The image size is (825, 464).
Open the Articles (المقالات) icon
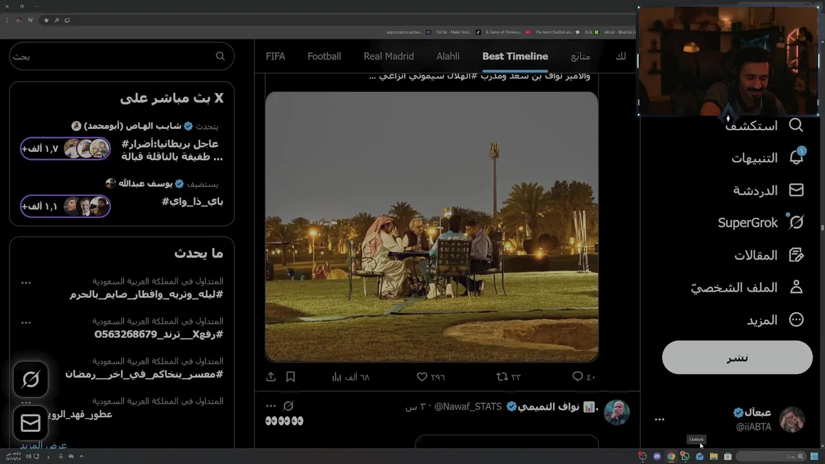point(797,255)
